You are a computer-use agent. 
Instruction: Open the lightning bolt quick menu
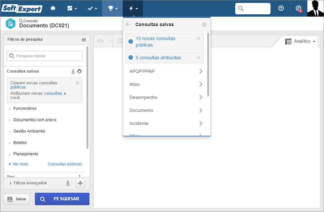pyautogui.click(x=133, y=8)
